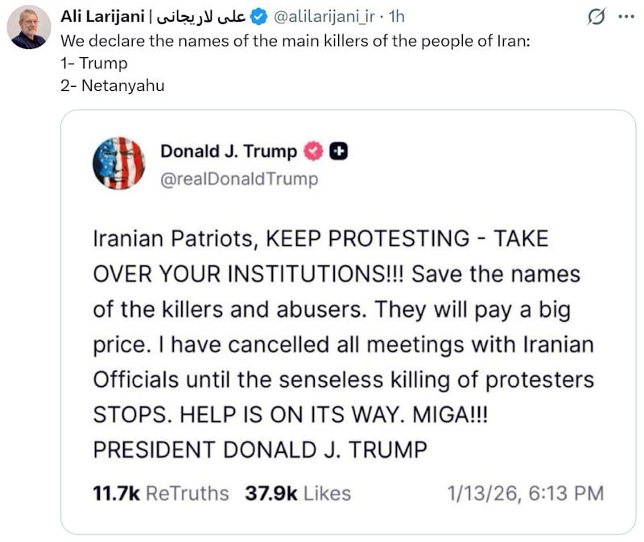Click the "1- Trump" line
The image size is (644, 542).
(x=93, y=63)
